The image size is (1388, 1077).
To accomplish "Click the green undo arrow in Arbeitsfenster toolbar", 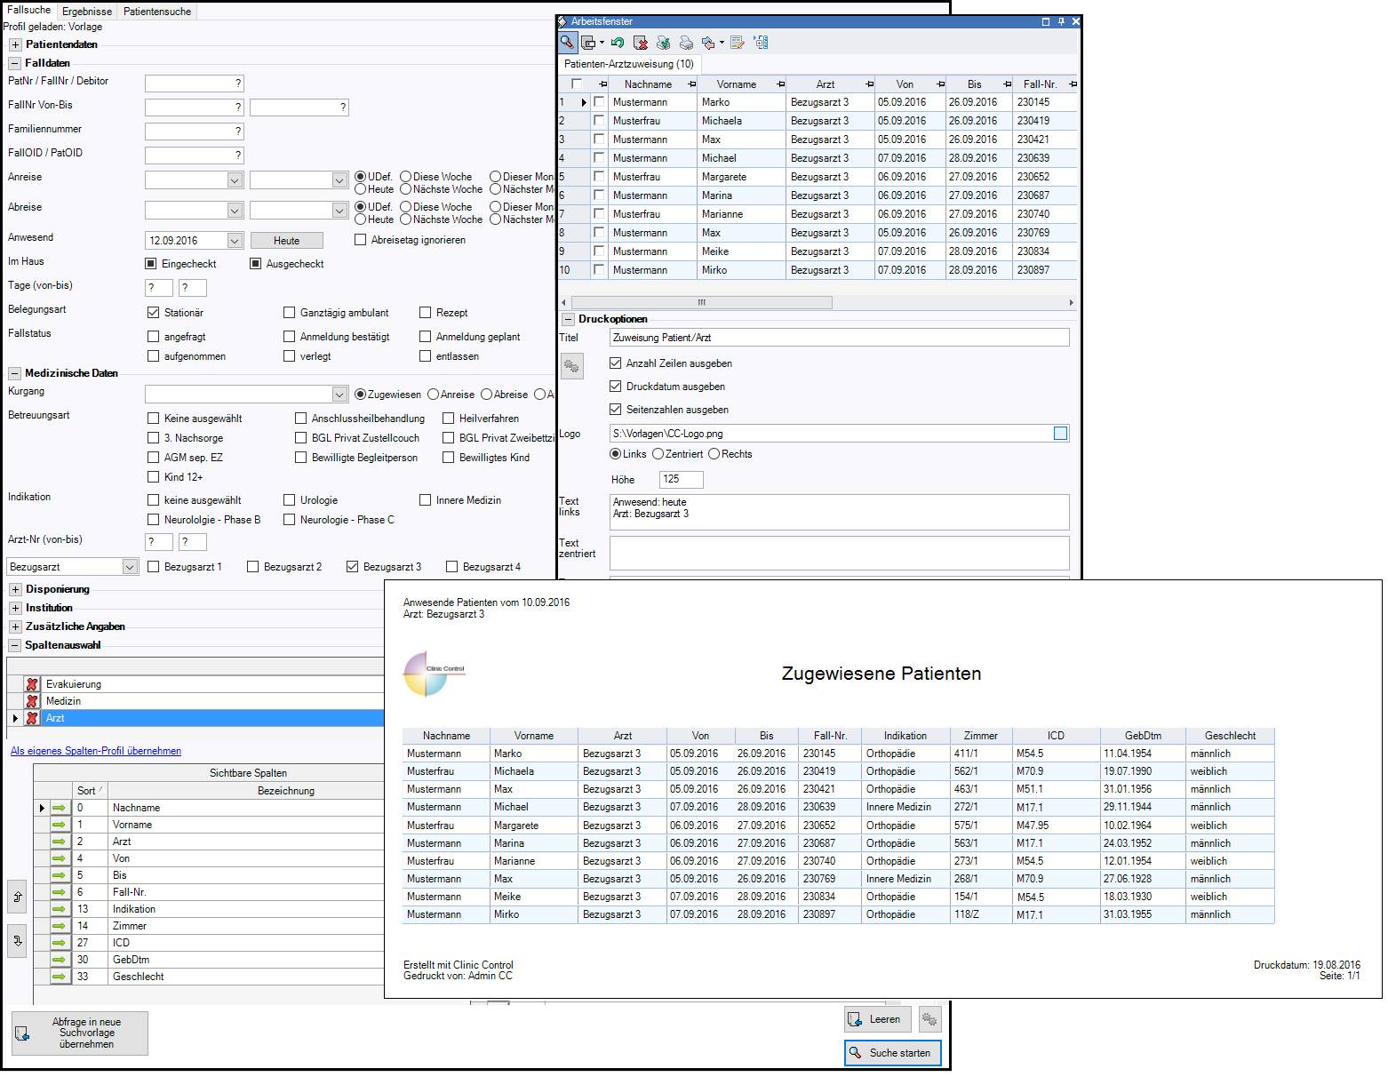I will 618,42.
